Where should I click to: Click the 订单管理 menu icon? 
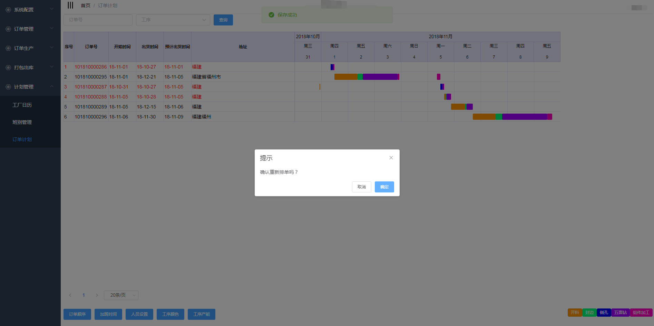[x=8, y=29]
